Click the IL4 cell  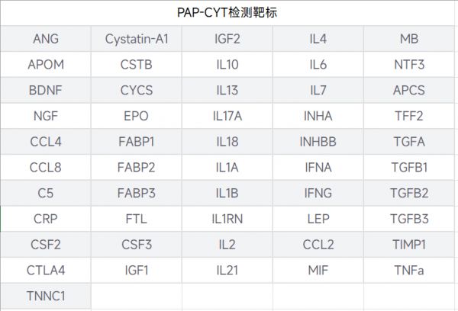click(318, 39)
